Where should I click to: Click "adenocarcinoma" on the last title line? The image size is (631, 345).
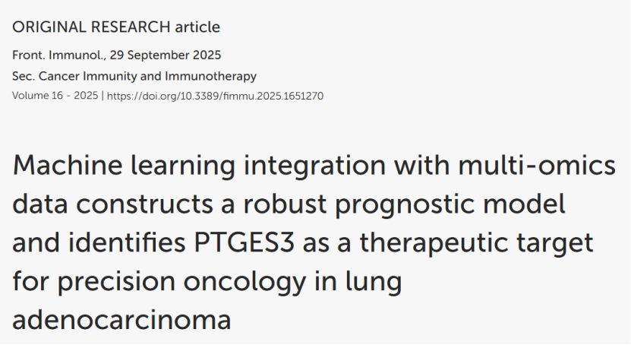coord(121,319)
